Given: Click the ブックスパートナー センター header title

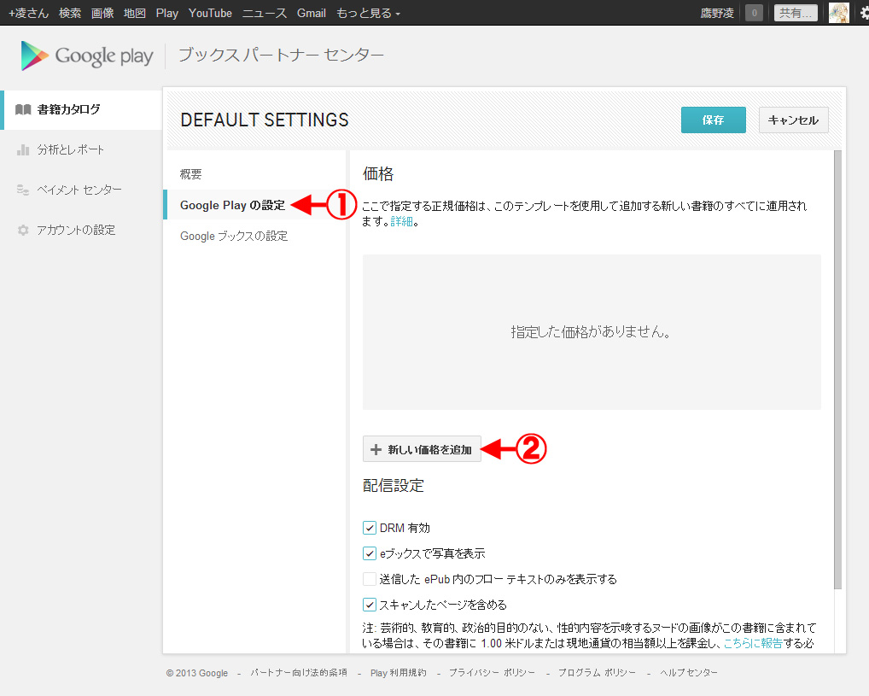Looking at the screenshot, I should click(x=281, y=55).
